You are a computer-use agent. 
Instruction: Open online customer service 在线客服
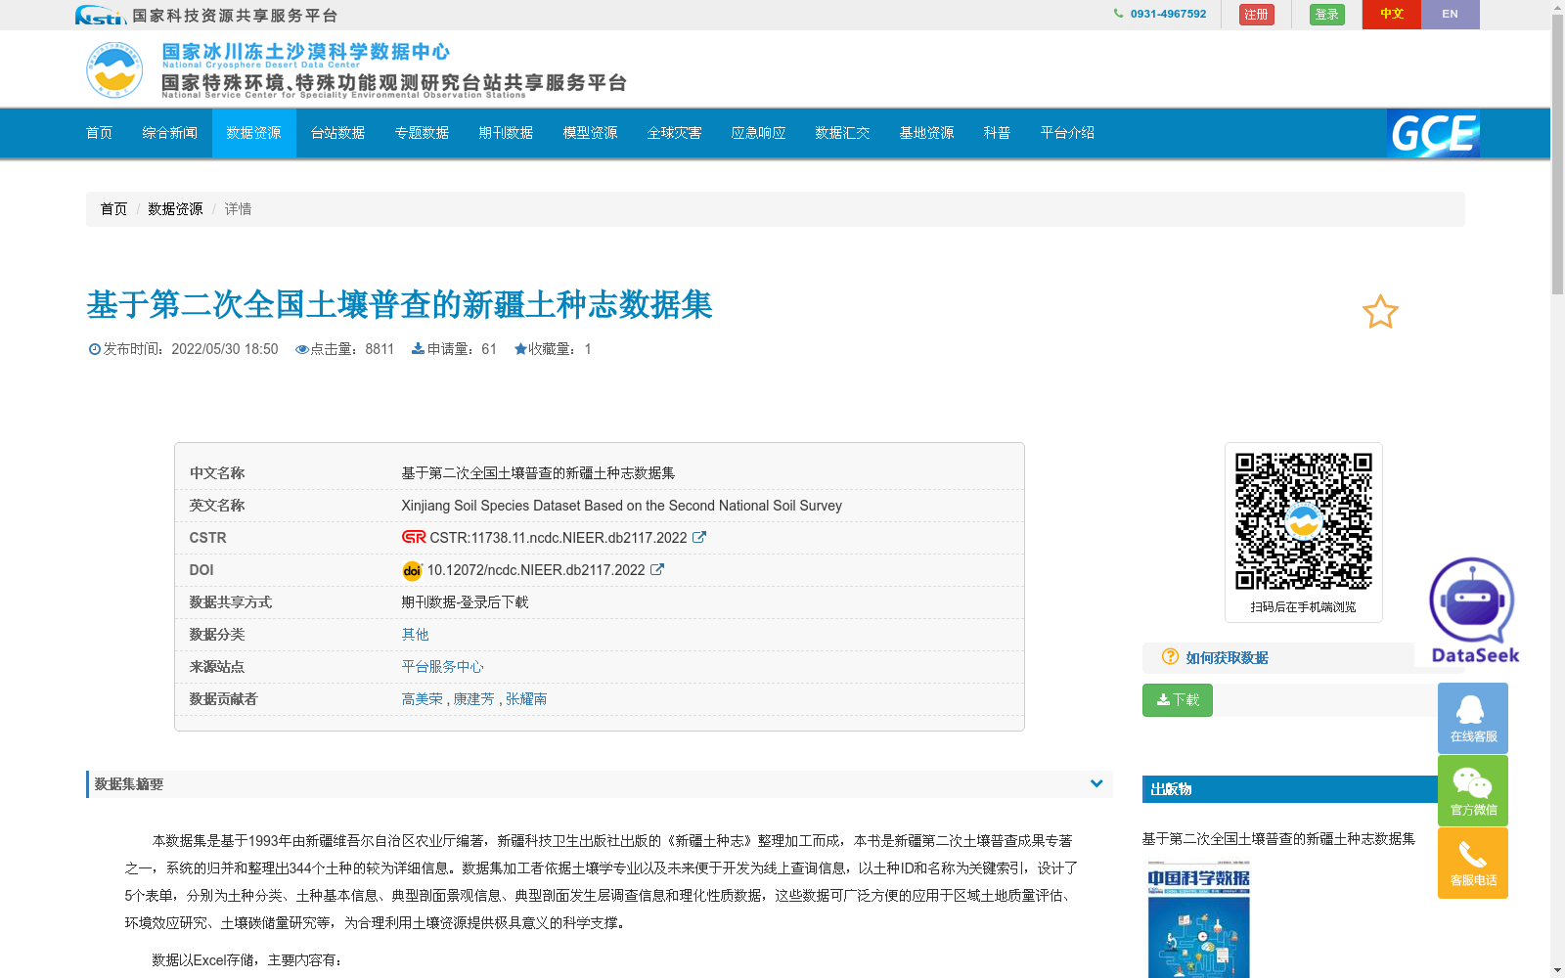1473,718
